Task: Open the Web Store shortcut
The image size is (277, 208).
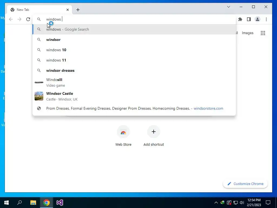Action: (123, 136)
